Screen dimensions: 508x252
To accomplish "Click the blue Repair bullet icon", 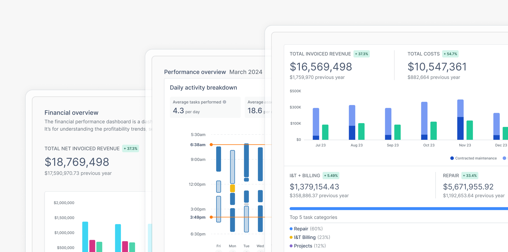I will pyautogui.click(x=291, y=229).
